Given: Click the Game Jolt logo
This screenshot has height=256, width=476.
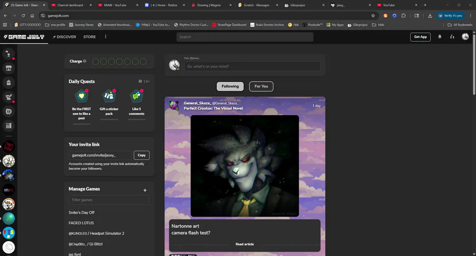Looking at the screenshot, I should [x=24, y=36].
